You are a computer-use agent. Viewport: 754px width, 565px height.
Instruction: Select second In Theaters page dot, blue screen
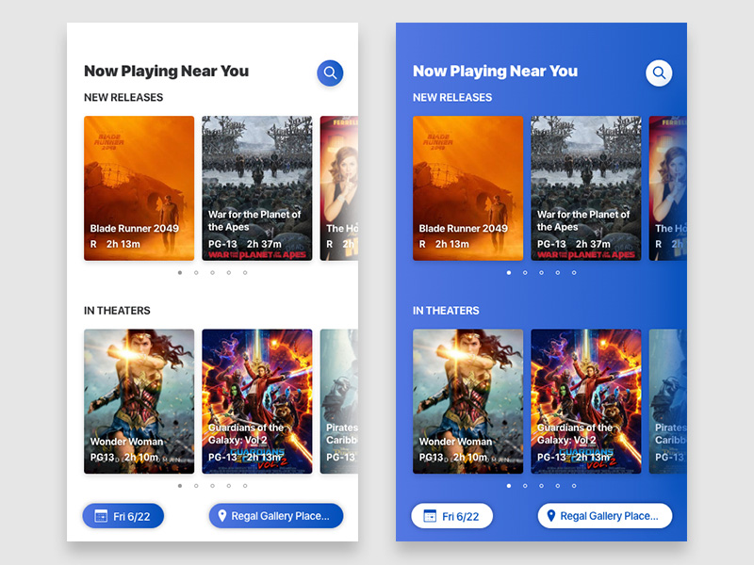pyautogui.click(x=525, y=486)
